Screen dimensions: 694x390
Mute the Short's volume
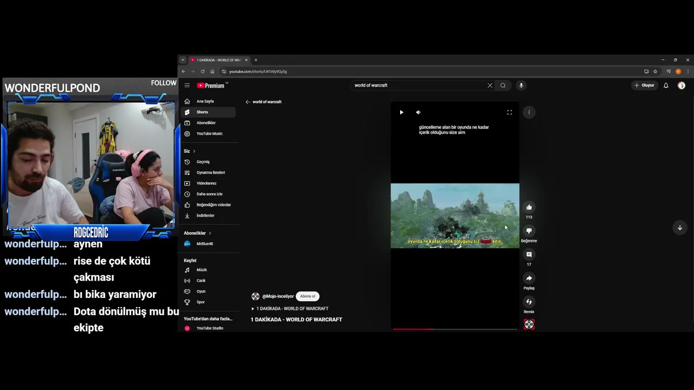click(x=418, y=112)
